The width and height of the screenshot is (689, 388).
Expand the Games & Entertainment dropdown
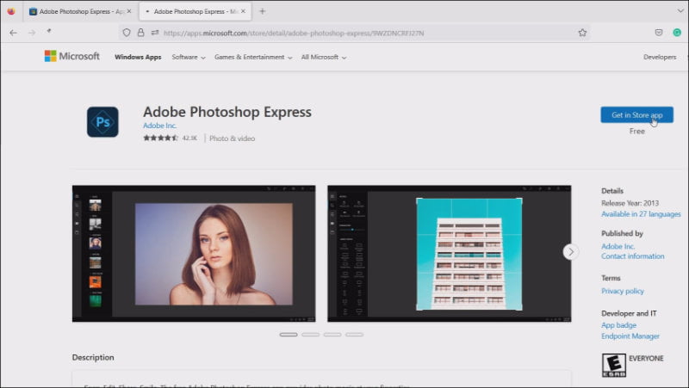[x=252, y=57]
